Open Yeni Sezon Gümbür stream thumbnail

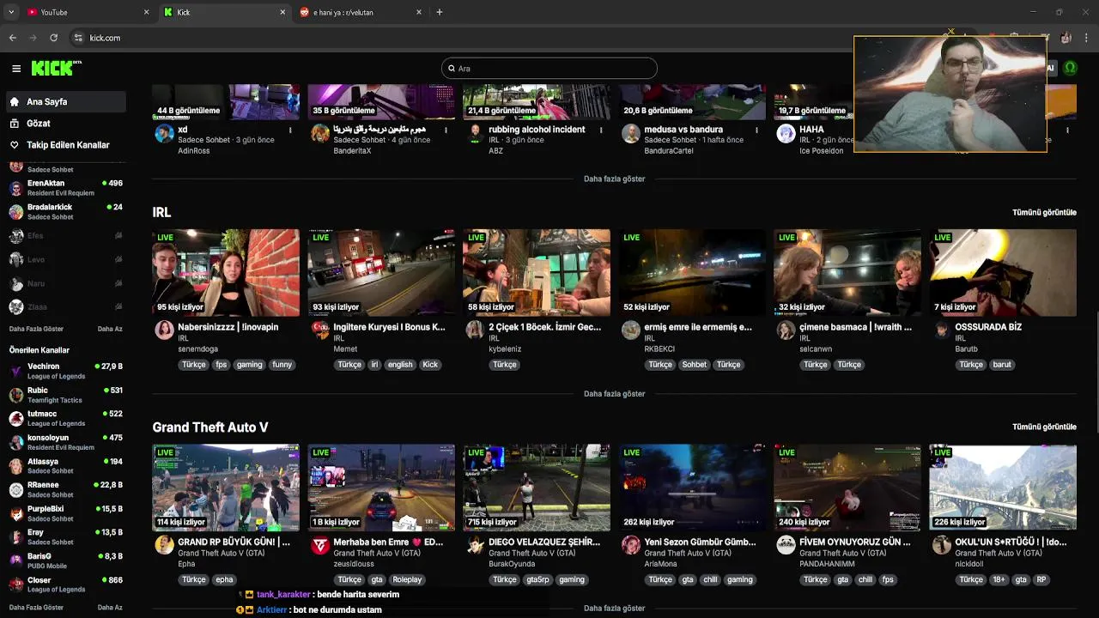(692, 488)
